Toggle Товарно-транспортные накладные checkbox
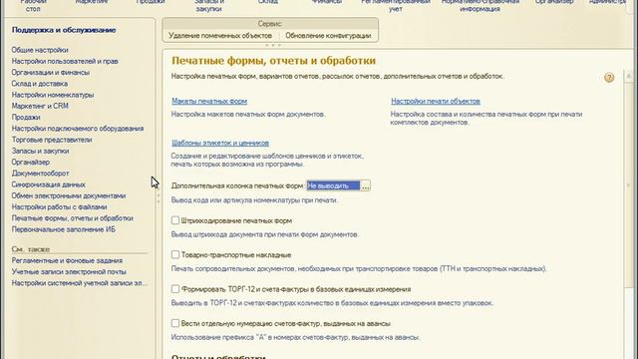 pos(175,254)
